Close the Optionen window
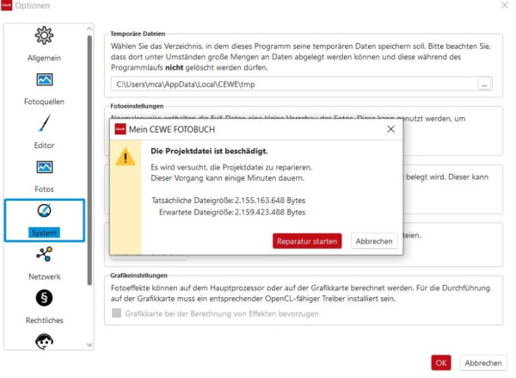 pos(505,5)
